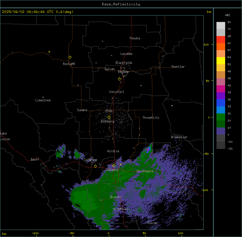Click the white plus marker north of Drumheller
The image size is (242, 237).
(x=172, y=106)
